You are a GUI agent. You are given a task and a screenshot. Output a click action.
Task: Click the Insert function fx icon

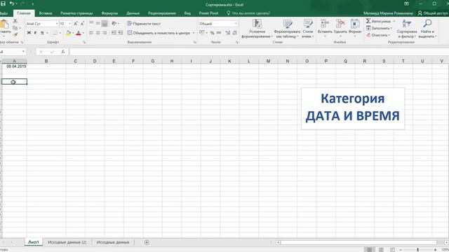click(x=63, y=52)
